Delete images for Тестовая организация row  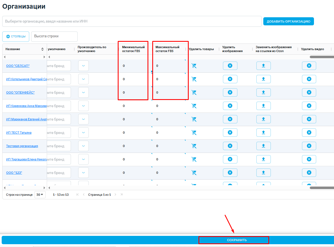tap(230, 146)
